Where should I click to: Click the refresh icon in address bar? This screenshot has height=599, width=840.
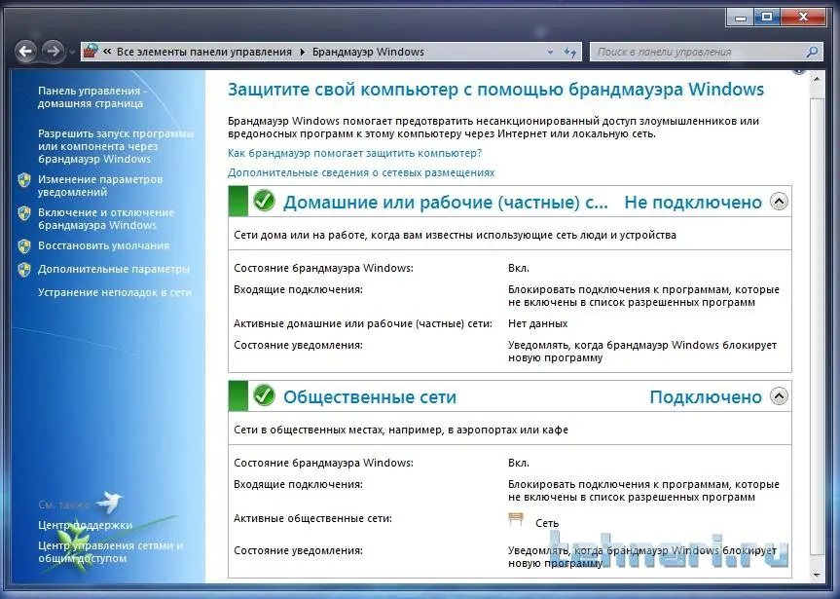click(x=570, y=52)
